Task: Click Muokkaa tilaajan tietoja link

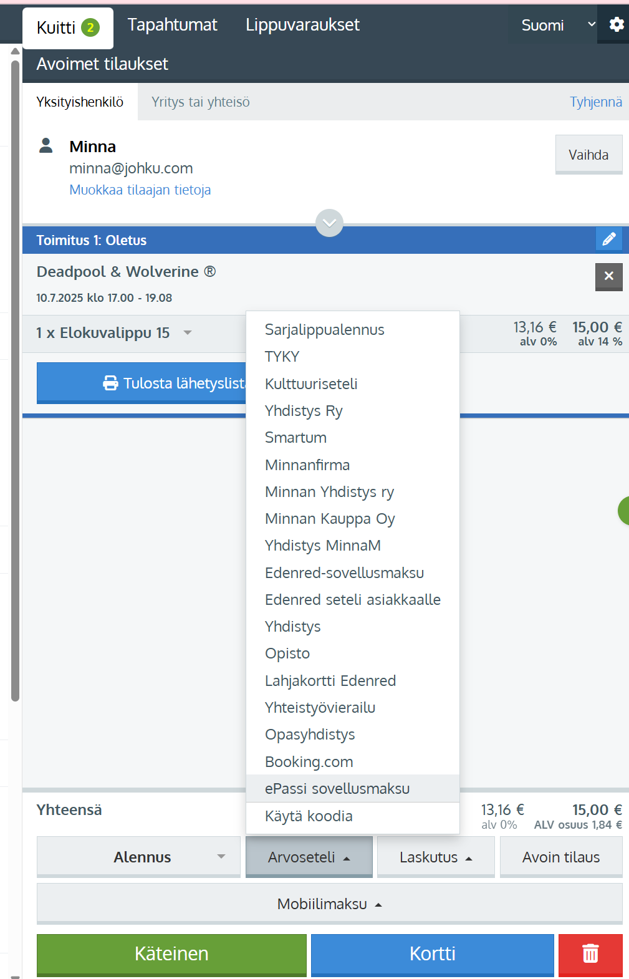Action: click(x=140, y=190)
